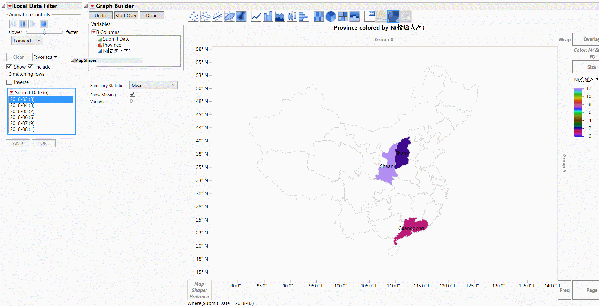This screenshot has width=599, height=306.
Task: Choose the Treemap element icon
Action: pos(342,16)
